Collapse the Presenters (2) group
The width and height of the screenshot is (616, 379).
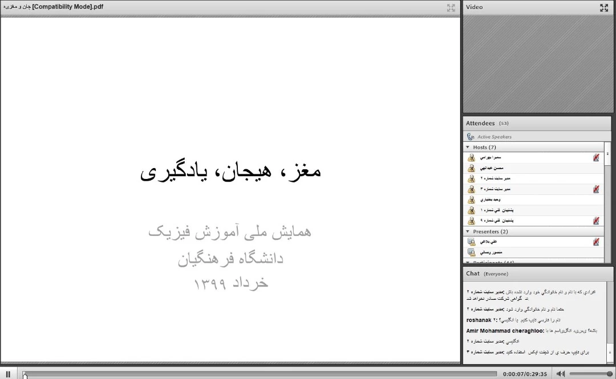coord(468,231)
